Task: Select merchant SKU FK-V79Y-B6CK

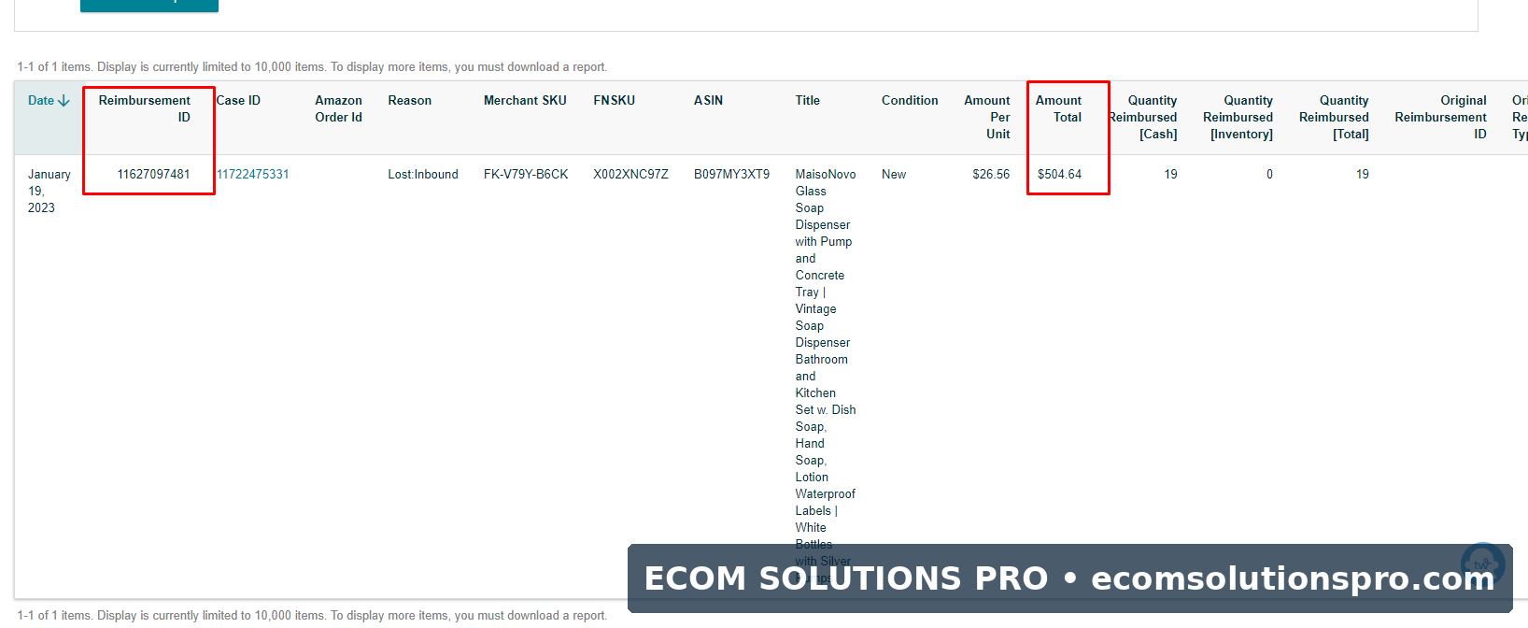Action: click(x=526, y=174)
